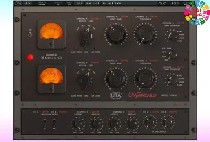Toggle the Ch A sidechain insert switch
Image resolution: width=210 pixels, height=142 pixels.
45,124
